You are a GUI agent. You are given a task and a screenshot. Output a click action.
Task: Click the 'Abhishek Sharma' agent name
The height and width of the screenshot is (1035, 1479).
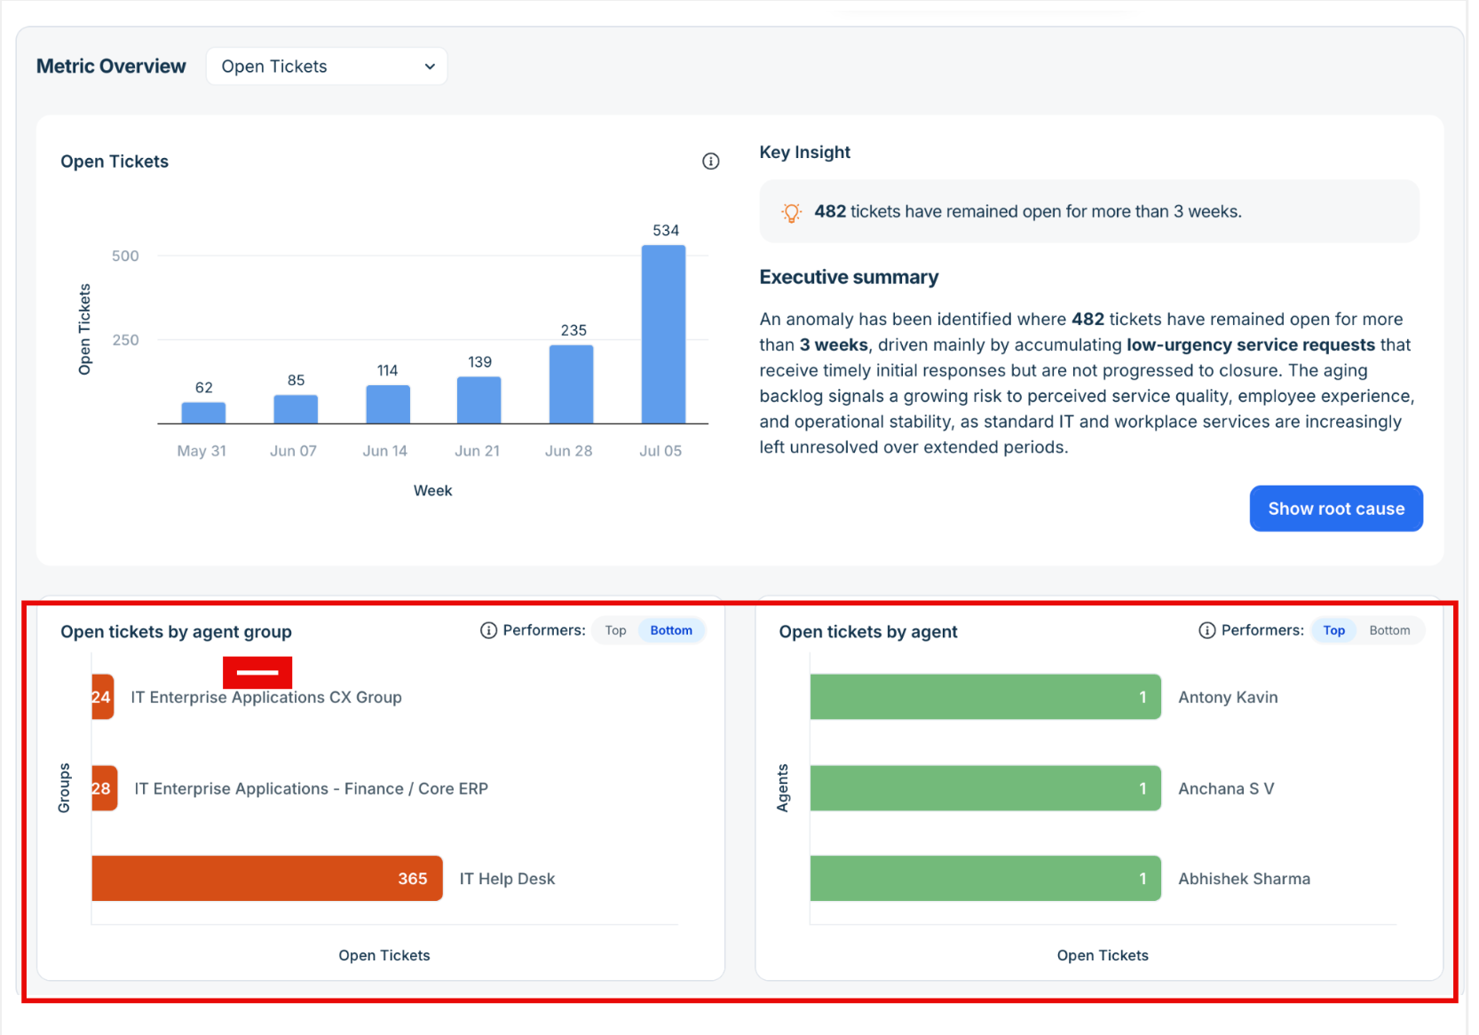tap(1244, 879)
